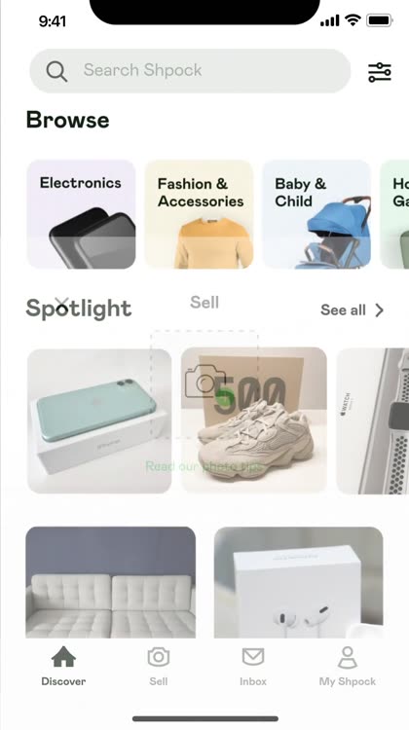Expand Spotlight with the chevron arrow
The height and width of the screenshot is (730, 409).
coord(380,310)
